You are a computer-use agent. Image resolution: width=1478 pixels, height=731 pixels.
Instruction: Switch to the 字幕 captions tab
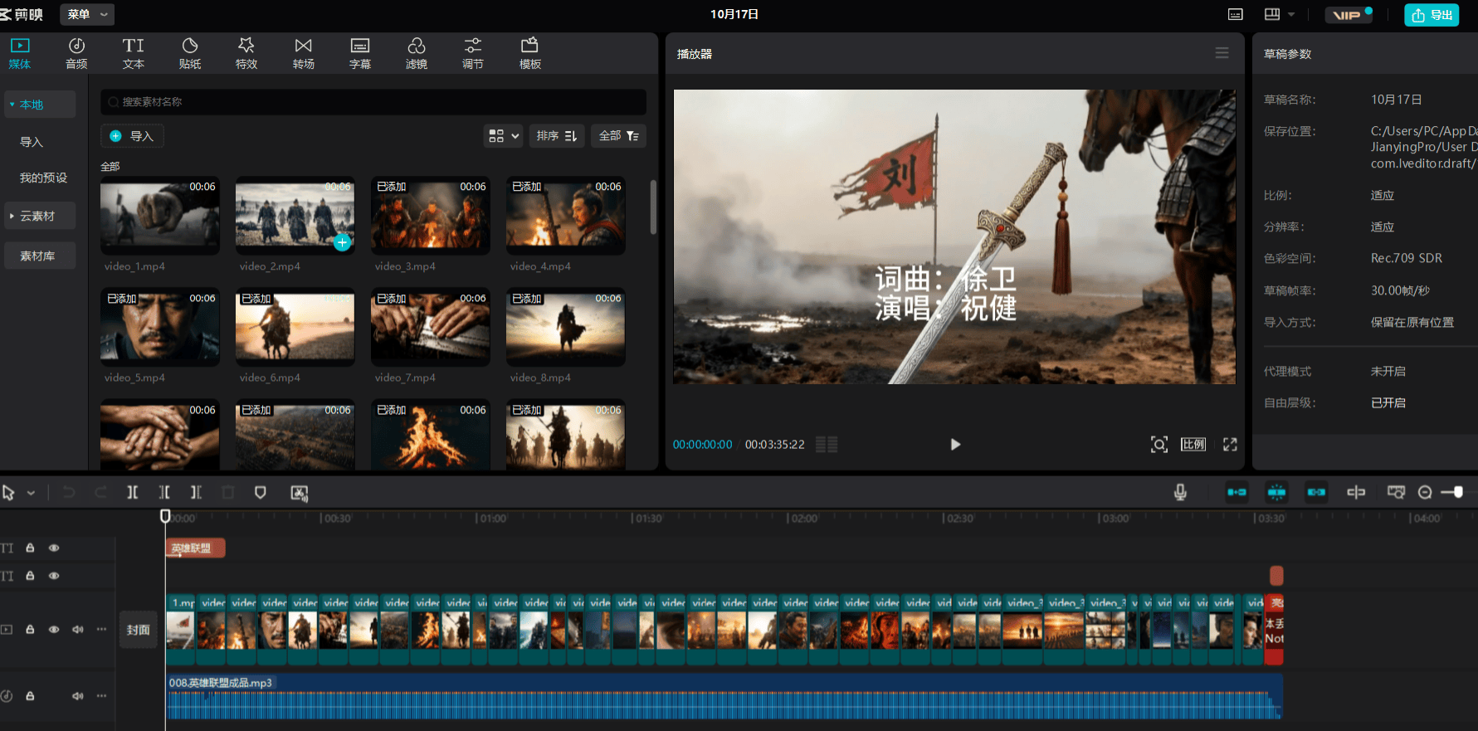click(x=359, y=53)
